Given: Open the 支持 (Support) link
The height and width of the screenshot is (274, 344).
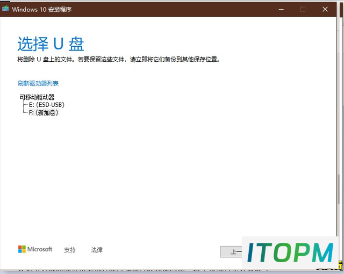Looking at the screenshot, I should tap(70, 250).
